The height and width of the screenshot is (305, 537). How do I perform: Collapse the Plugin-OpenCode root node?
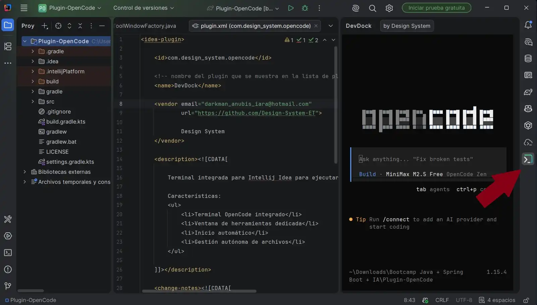[25, 41]
